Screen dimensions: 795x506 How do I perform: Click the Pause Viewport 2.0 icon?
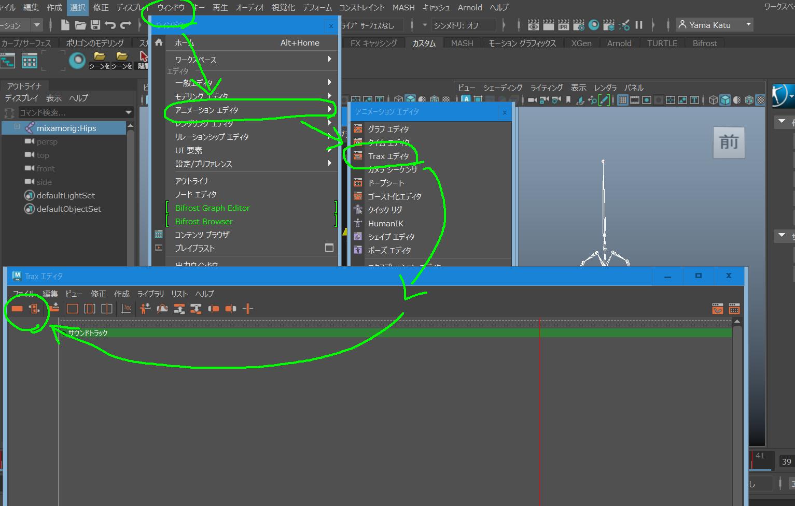(x=639, y=25)
